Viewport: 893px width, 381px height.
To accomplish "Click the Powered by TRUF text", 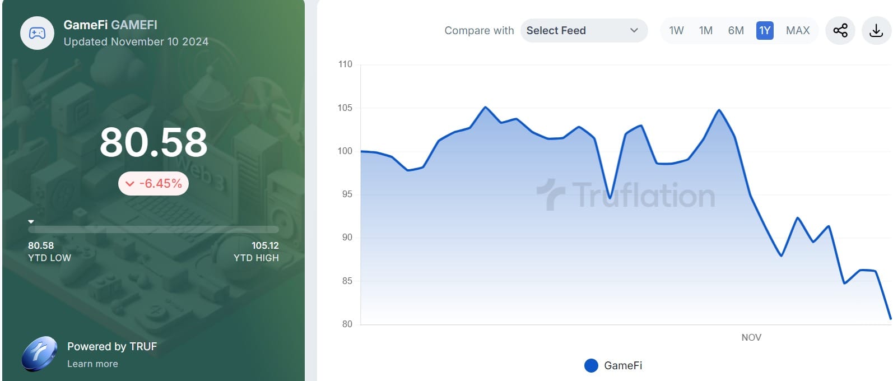I will point(112,346).
